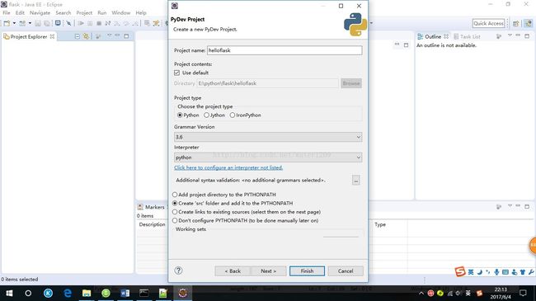The height and width of the screenshot is (301, 536).
Task: Maximize the Project Explorer panel
Action: coord(126,36)
